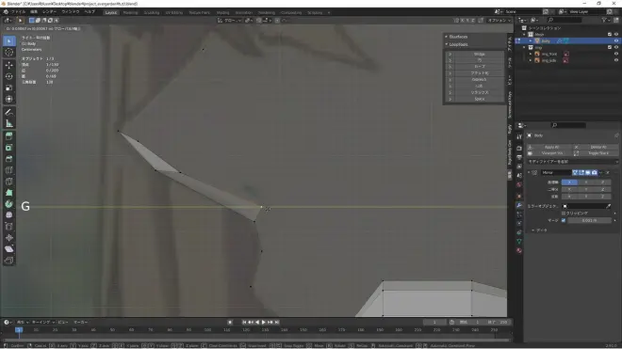Open transform orientation dropdown in header
The image size is (622, 349).
pyautogui.click(x=230, y=20)
